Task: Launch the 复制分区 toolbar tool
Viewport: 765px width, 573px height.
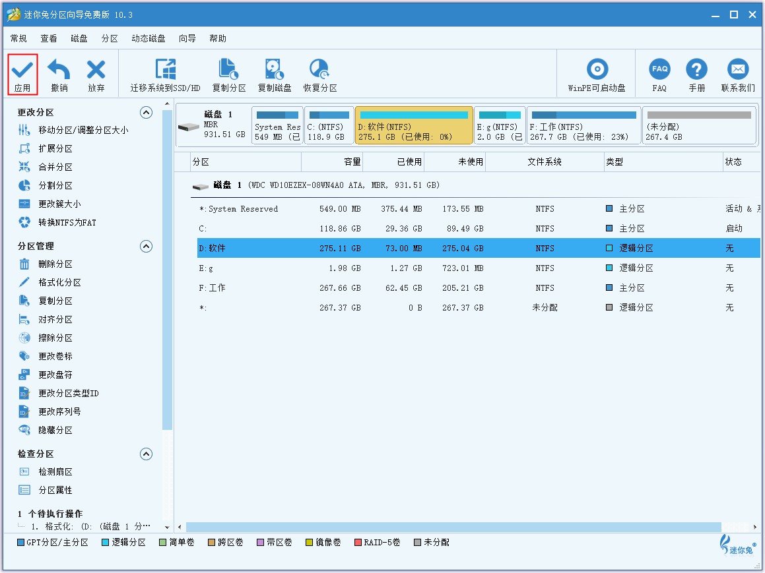Action: point(229,75)
